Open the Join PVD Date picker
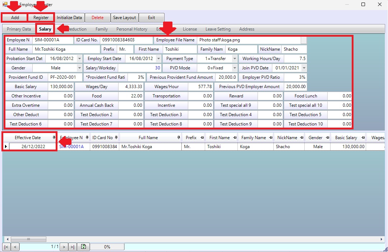388x252 pixels. coord(304,68)
